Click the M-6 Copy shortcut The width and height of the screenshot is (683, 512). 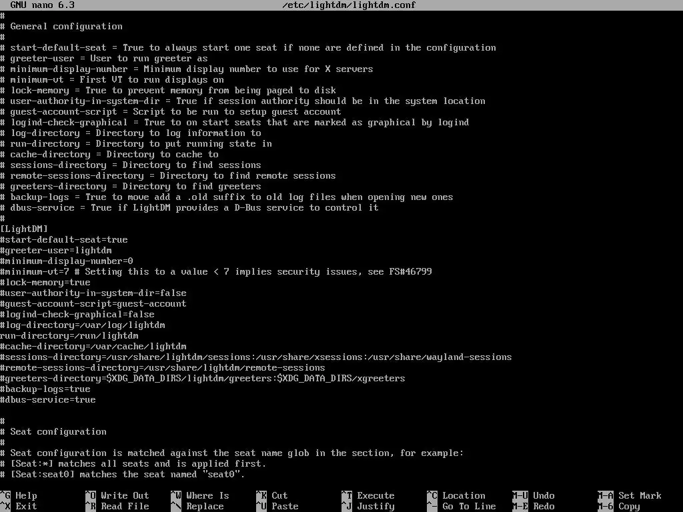pyautogui.click(x=619, y=507)
